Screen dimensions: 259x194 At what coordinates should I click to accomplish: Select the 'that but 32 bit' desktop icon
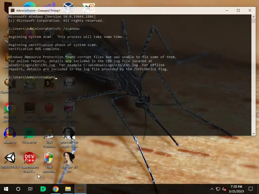click(x=69, y=162)
